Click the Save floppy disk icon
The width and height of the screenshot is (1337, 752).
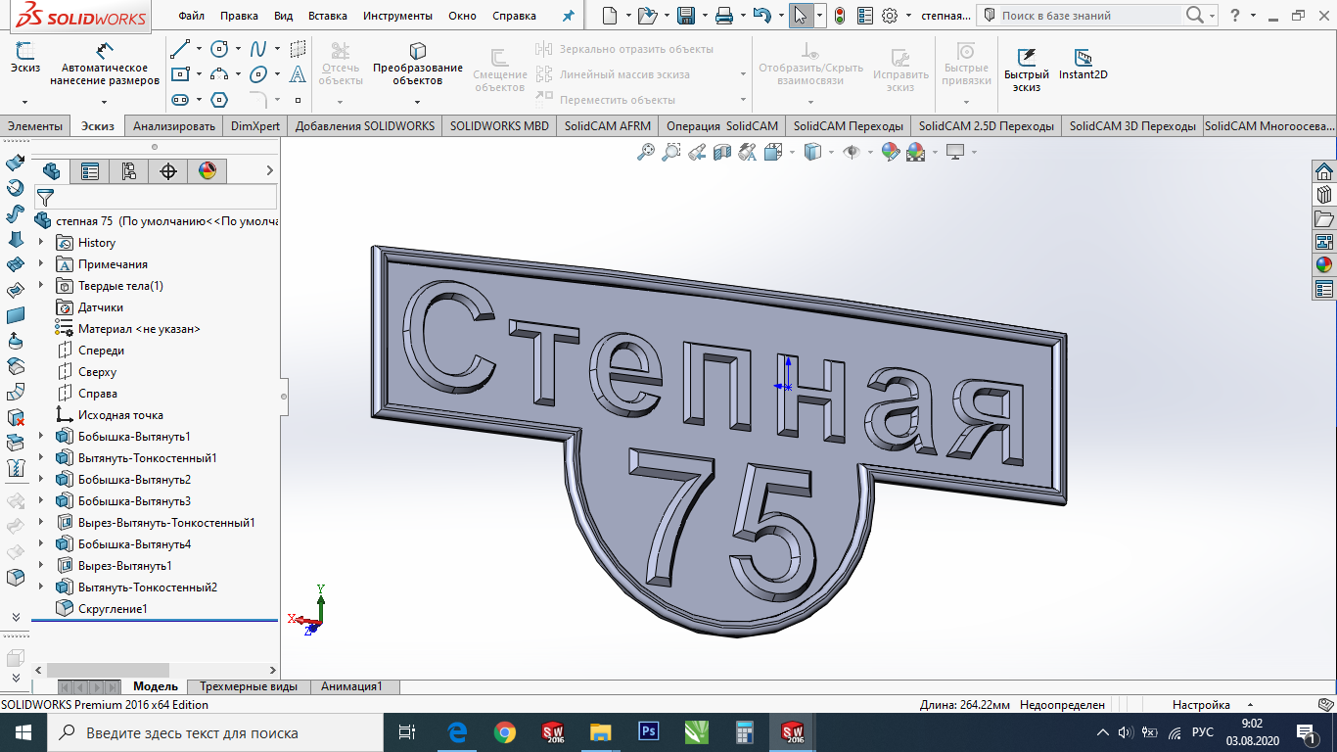(x=686, y=16)
